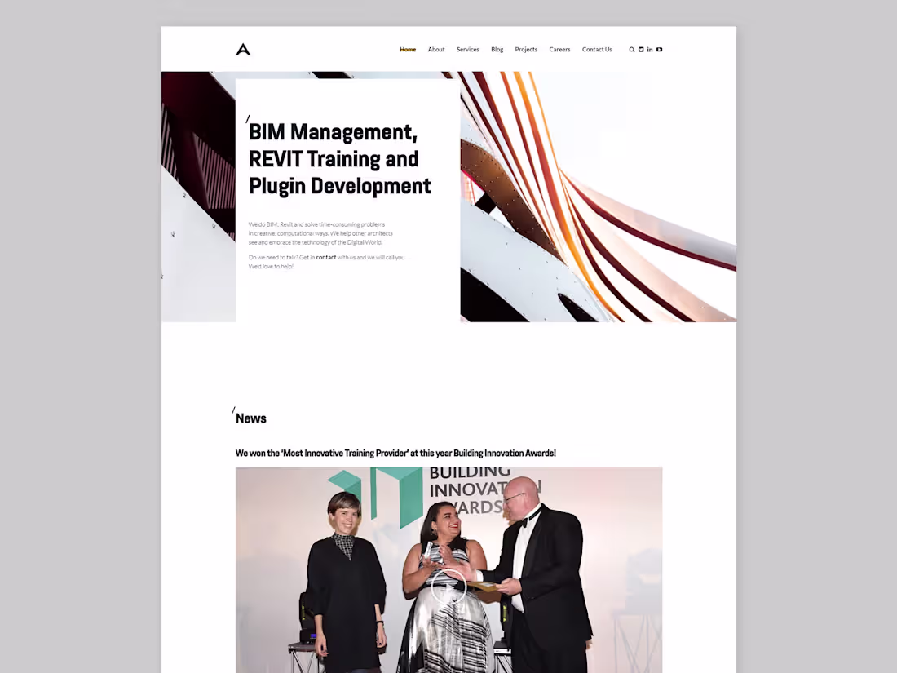The image size is (897, 673).
Task: Click the News section heading
Action: 250,418
